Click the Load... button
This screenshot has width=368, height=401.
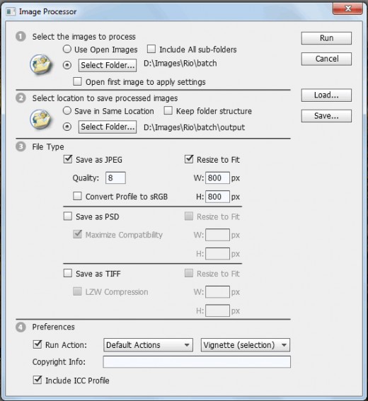tap(326, 95)
